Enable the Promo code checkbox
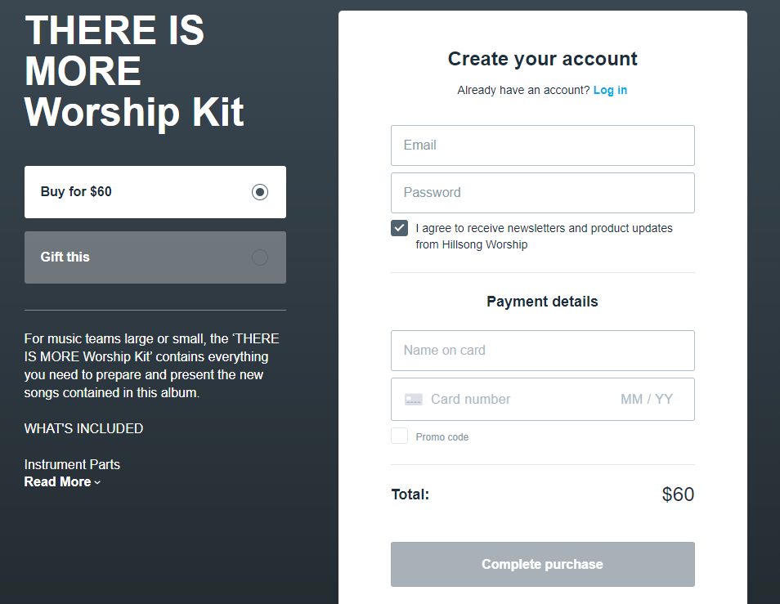The height and width of the screenshot is (604, 780). point(399,436)
